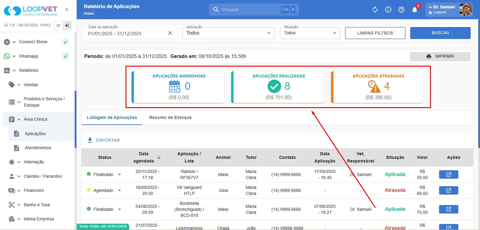The height and width of the screenshot is (230, 480).
Task: Click the hamburger list icon near version
Action: coord(58,26)
